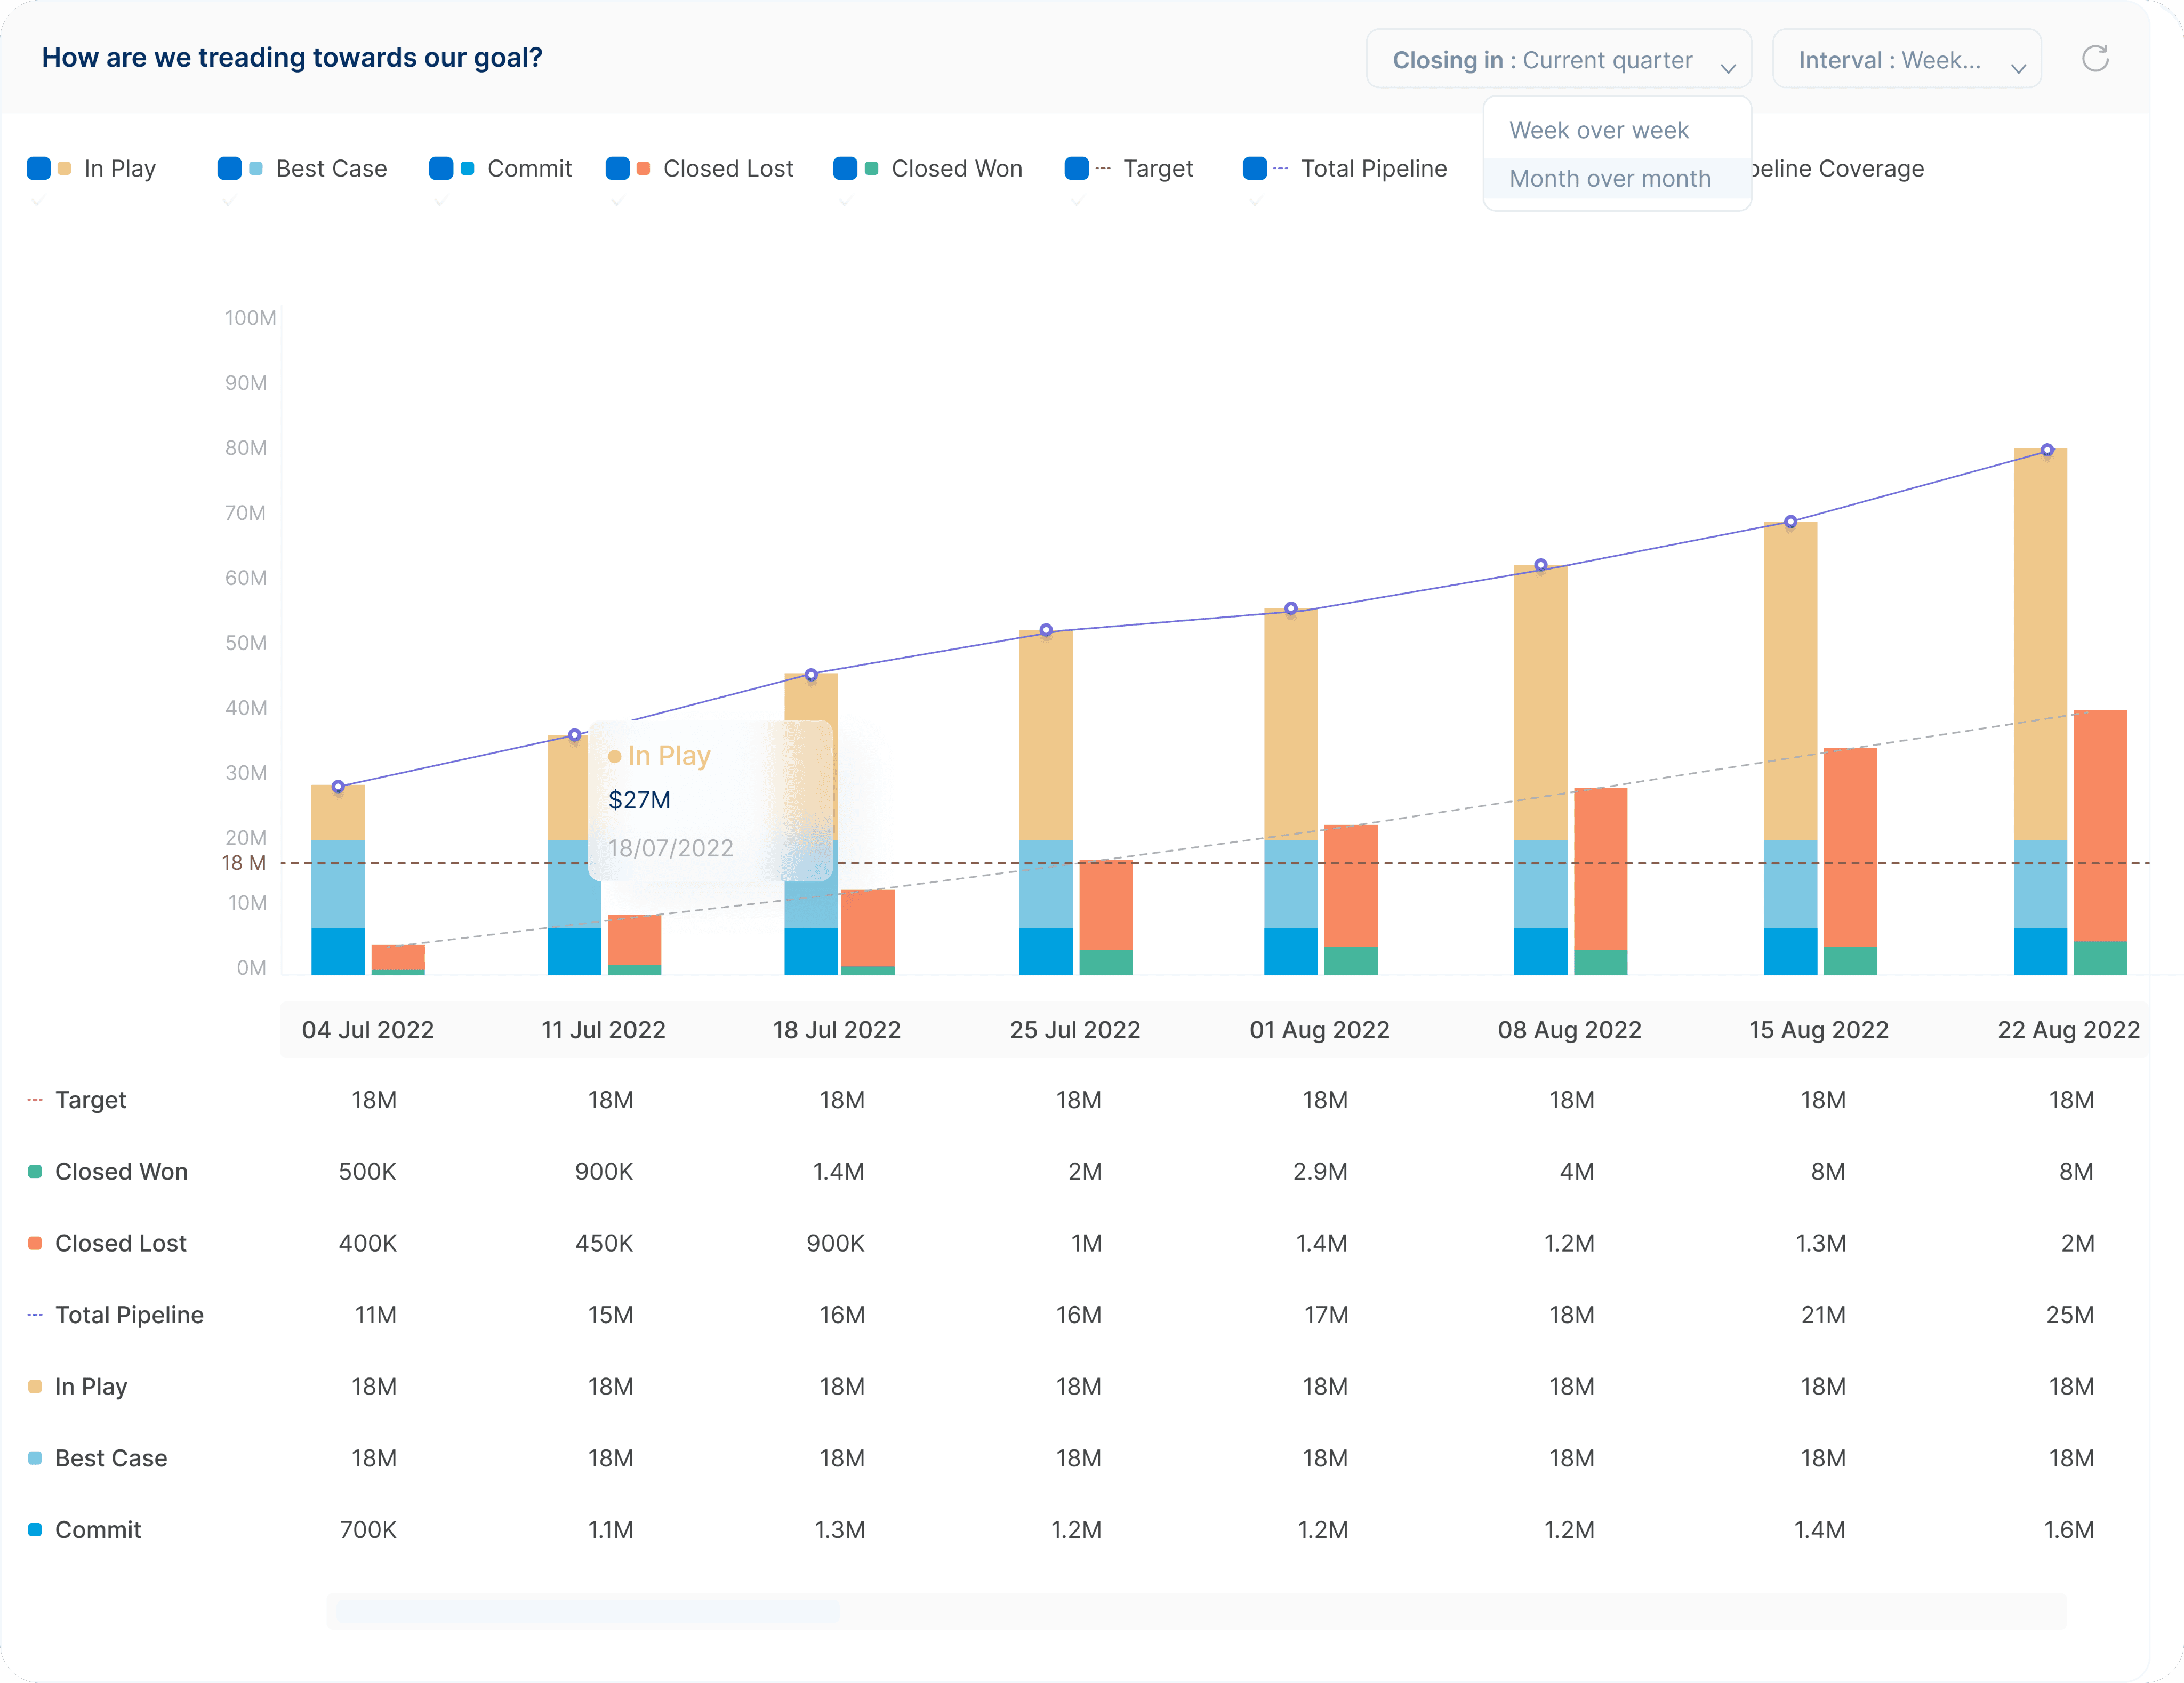Click the Pipeline Coverage legend label

coord(1838,168)
